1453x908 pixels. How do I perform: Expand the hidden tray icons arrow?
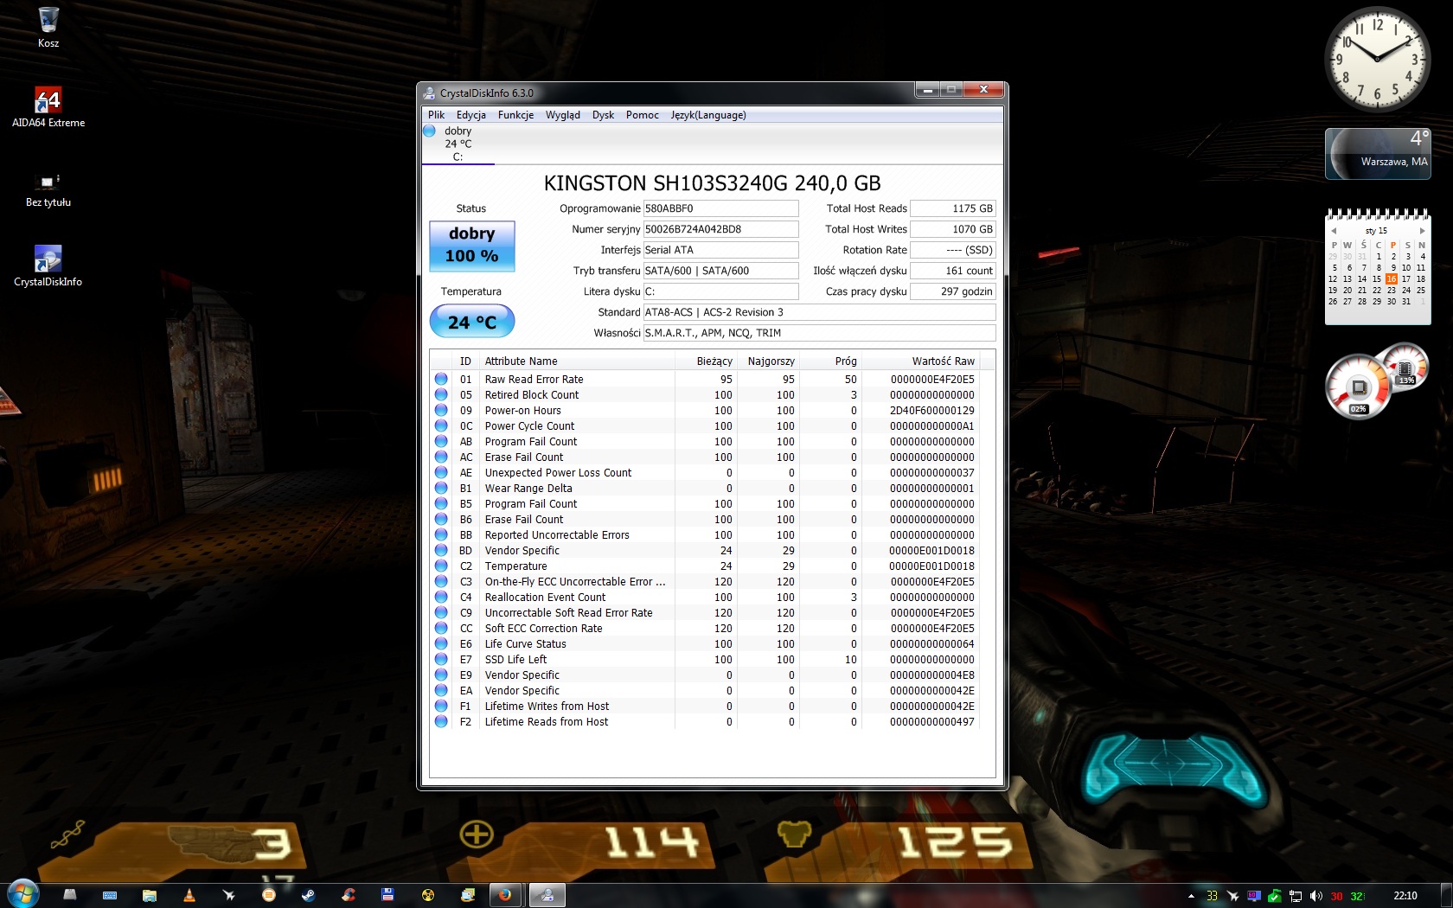tap(1191, 896)
